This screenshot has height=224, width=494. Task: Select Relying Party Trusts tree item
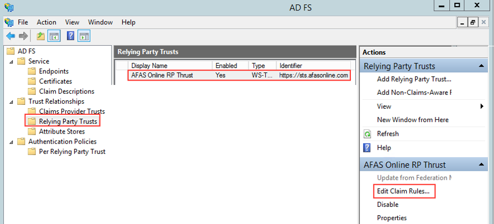[68, 121]
